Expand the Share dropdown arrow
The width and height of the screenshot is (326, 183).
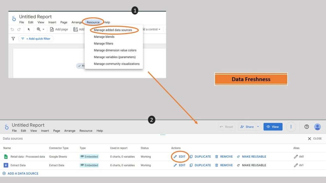tap(258, 127)
